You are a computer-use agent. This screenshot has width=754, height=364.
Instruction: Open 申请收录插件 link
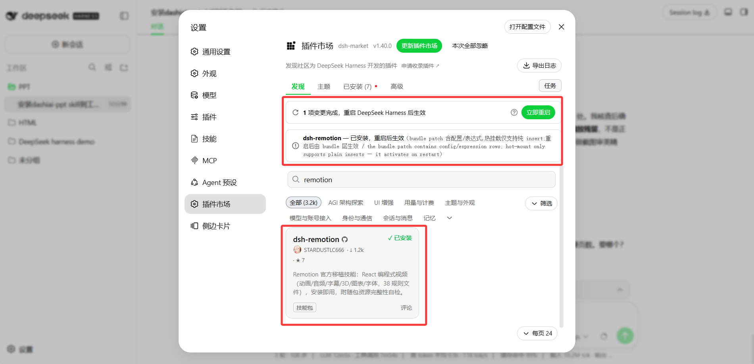[x=420, y=66]
